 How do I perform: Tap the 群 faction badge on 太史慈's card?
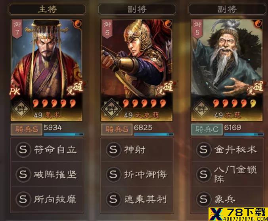[111, 109]
